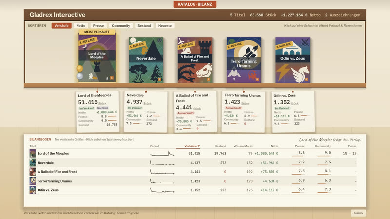
Task: Click the Katalog · Bilanz title badge
Action: (x=195, y=4)
